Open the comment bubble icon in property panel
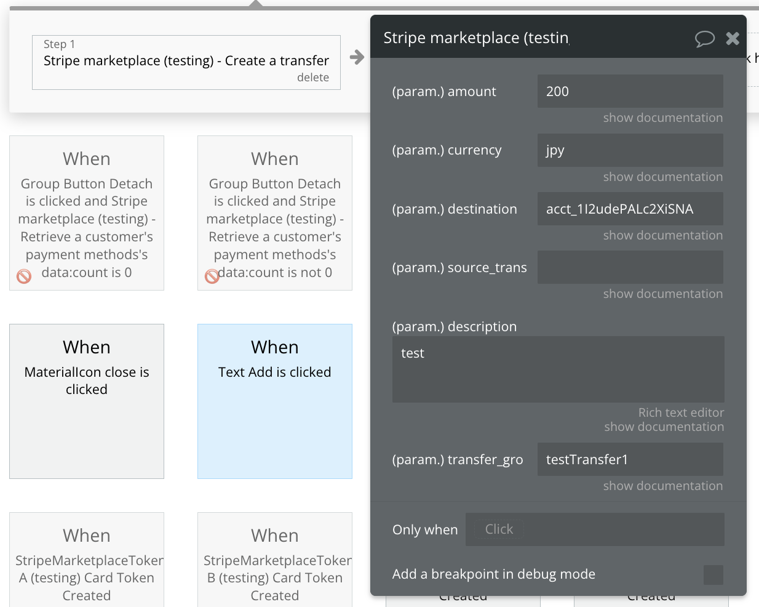This screenshot has width=759, height=607. click(704, 39)
